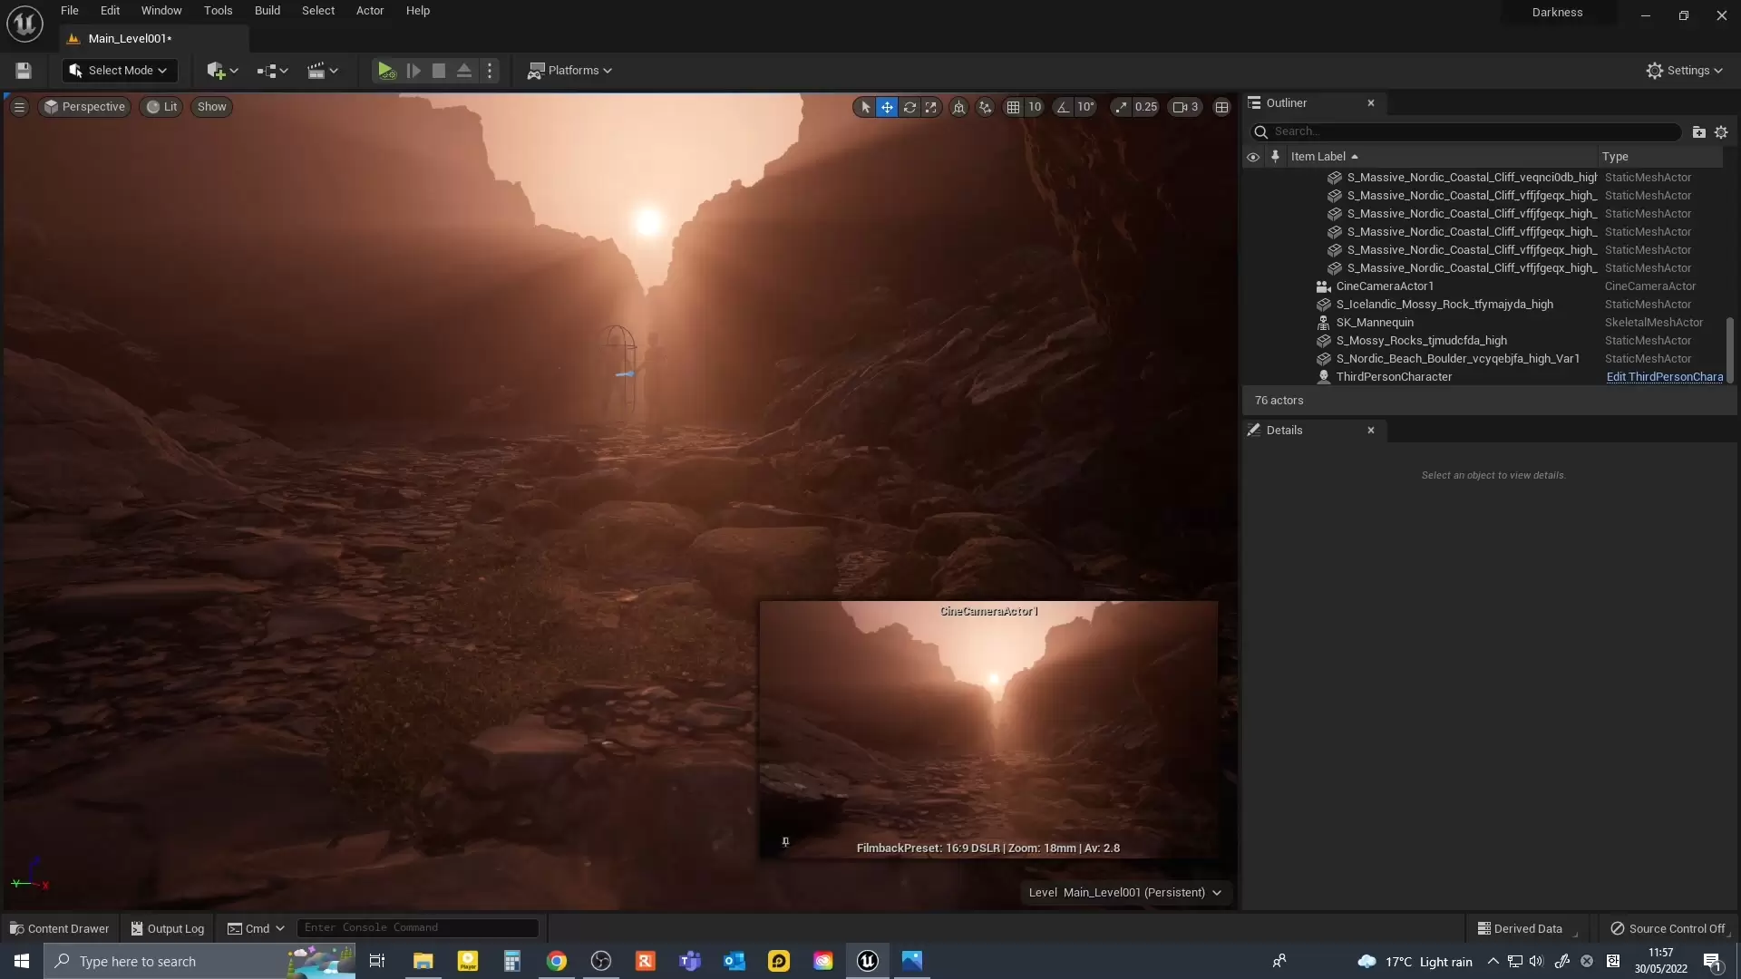Screen dimensions: 1741x979
Task: Open the Actor menu
Action: coord(369,11)
